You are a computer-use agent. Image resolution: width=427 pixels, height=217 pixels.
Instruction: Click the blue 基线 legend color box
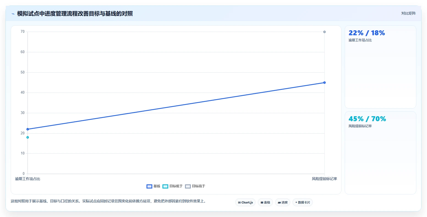point(149,186)
